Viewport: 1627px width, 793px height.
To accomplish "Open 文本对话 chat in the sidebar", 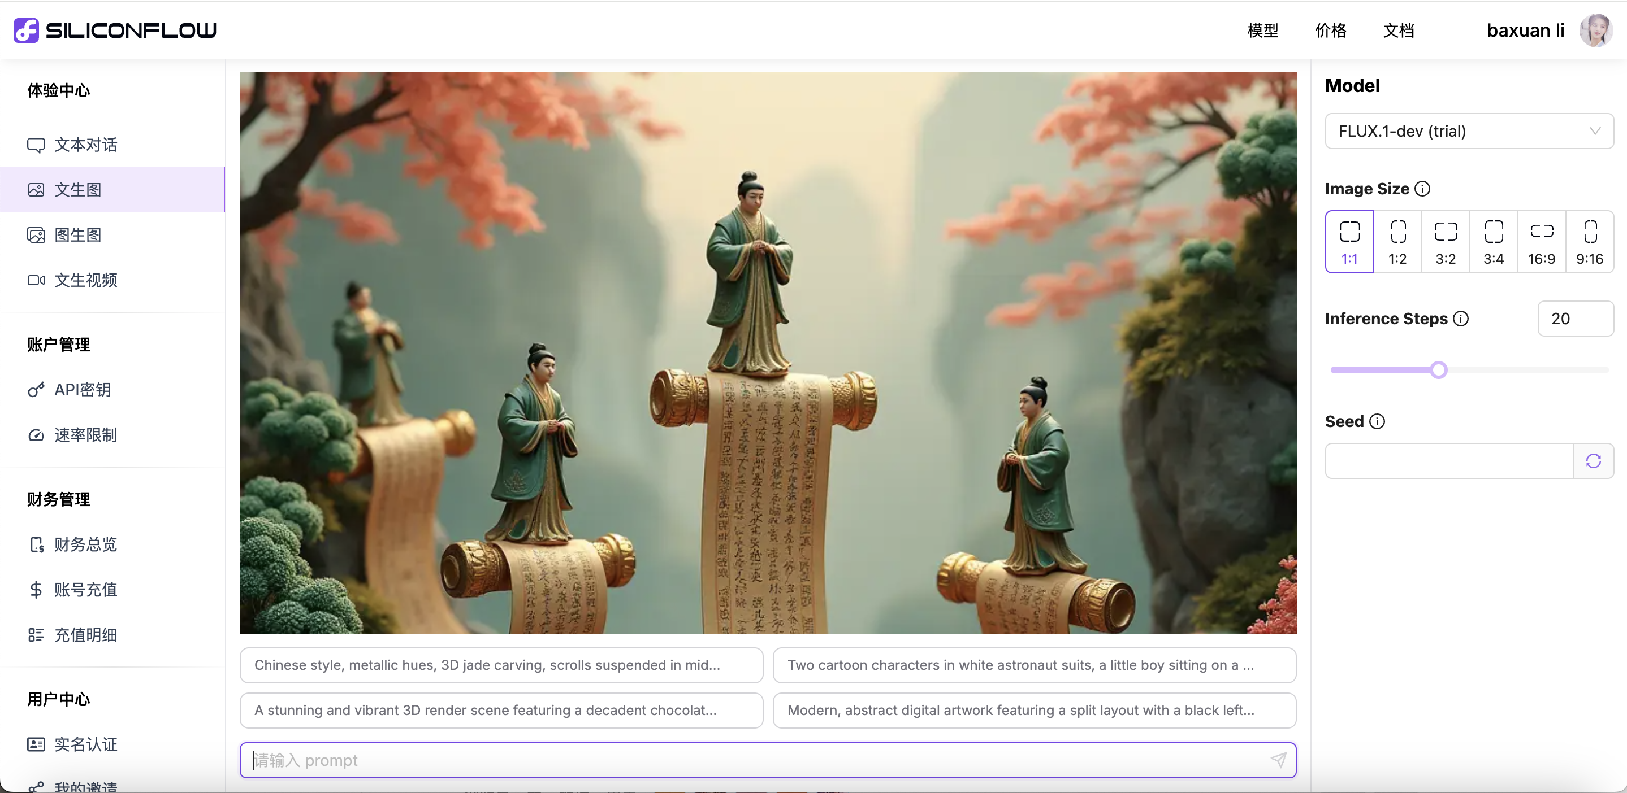I will (x=86, y=145).
